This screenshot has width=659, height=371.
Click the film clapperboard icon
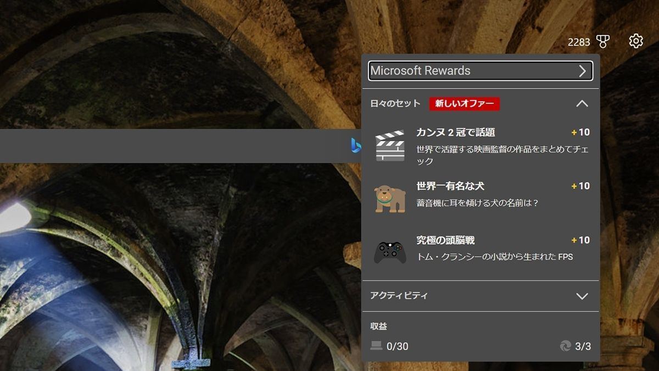pos(390,146)
